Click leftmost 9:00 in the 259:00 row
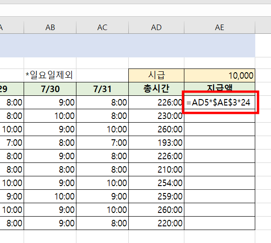 [12, 196]
